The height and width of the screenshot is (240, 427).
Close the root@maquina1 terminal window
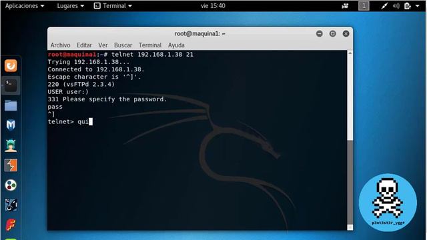click(346, 34)
